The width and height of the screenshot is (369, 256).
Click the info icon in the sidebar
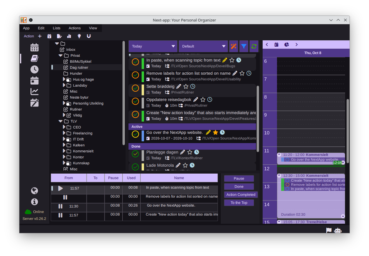pos(34,202)
